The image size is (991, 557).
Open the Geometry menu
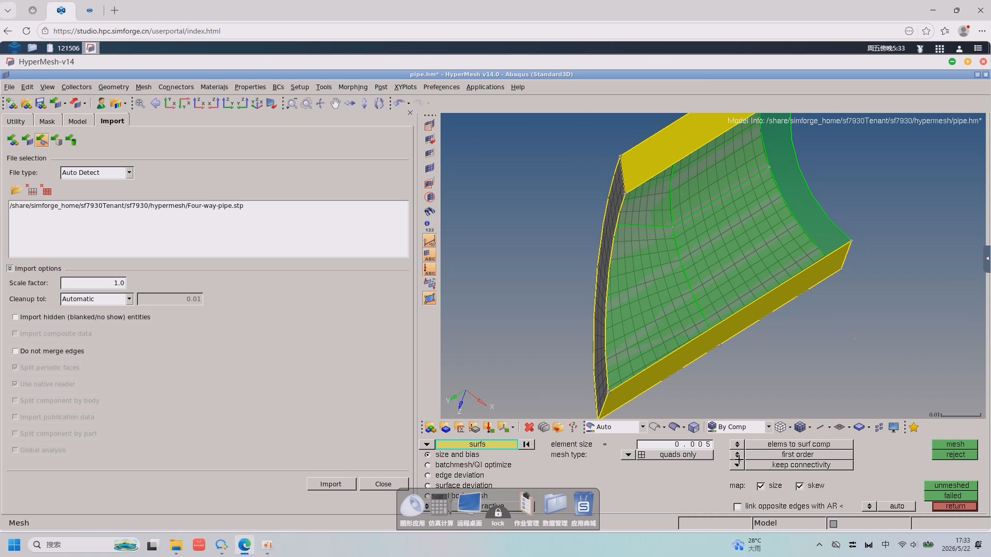coord(114,87)
